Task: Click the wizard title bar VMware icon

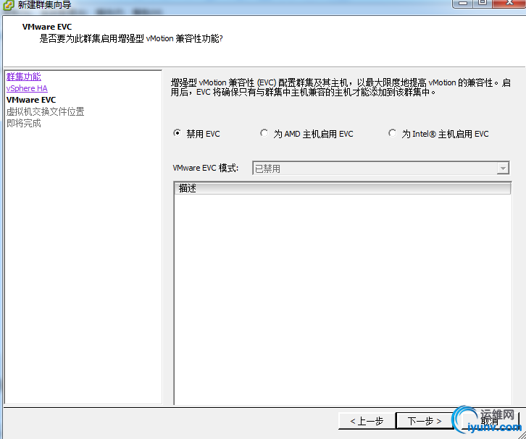Action: [9, 5]
